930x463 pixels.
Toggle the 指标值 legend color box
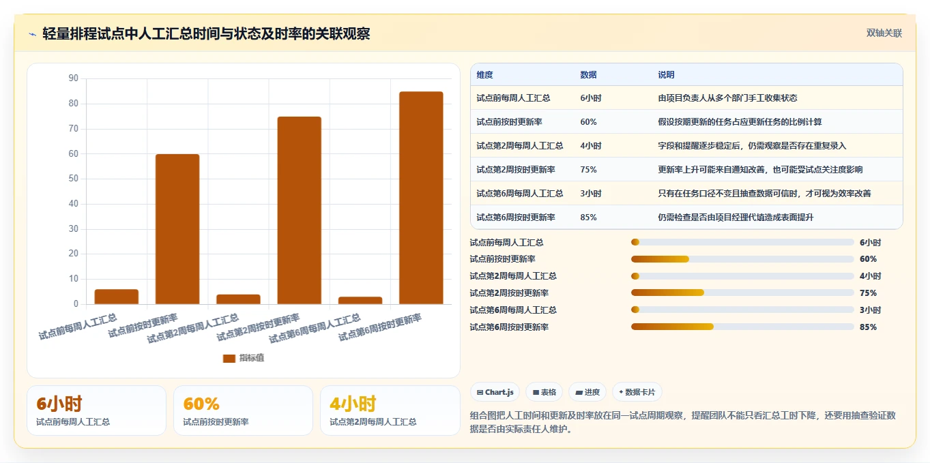point(229,358)
